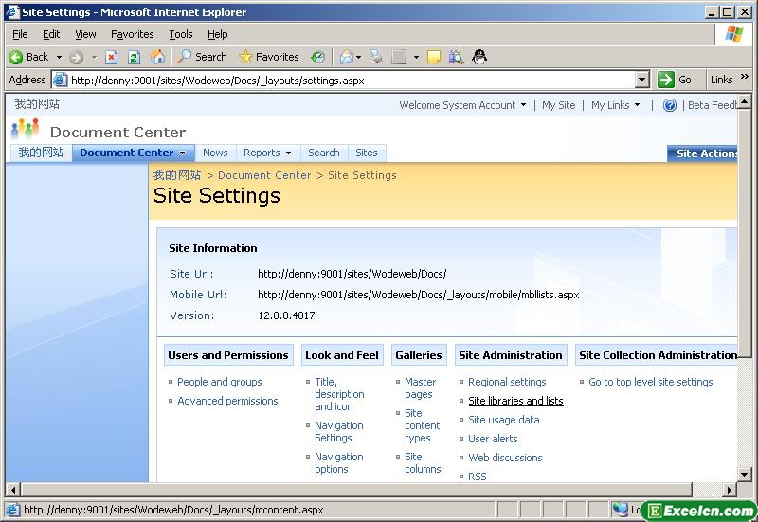
Task: Open the File menu
Action: (20, 34)
